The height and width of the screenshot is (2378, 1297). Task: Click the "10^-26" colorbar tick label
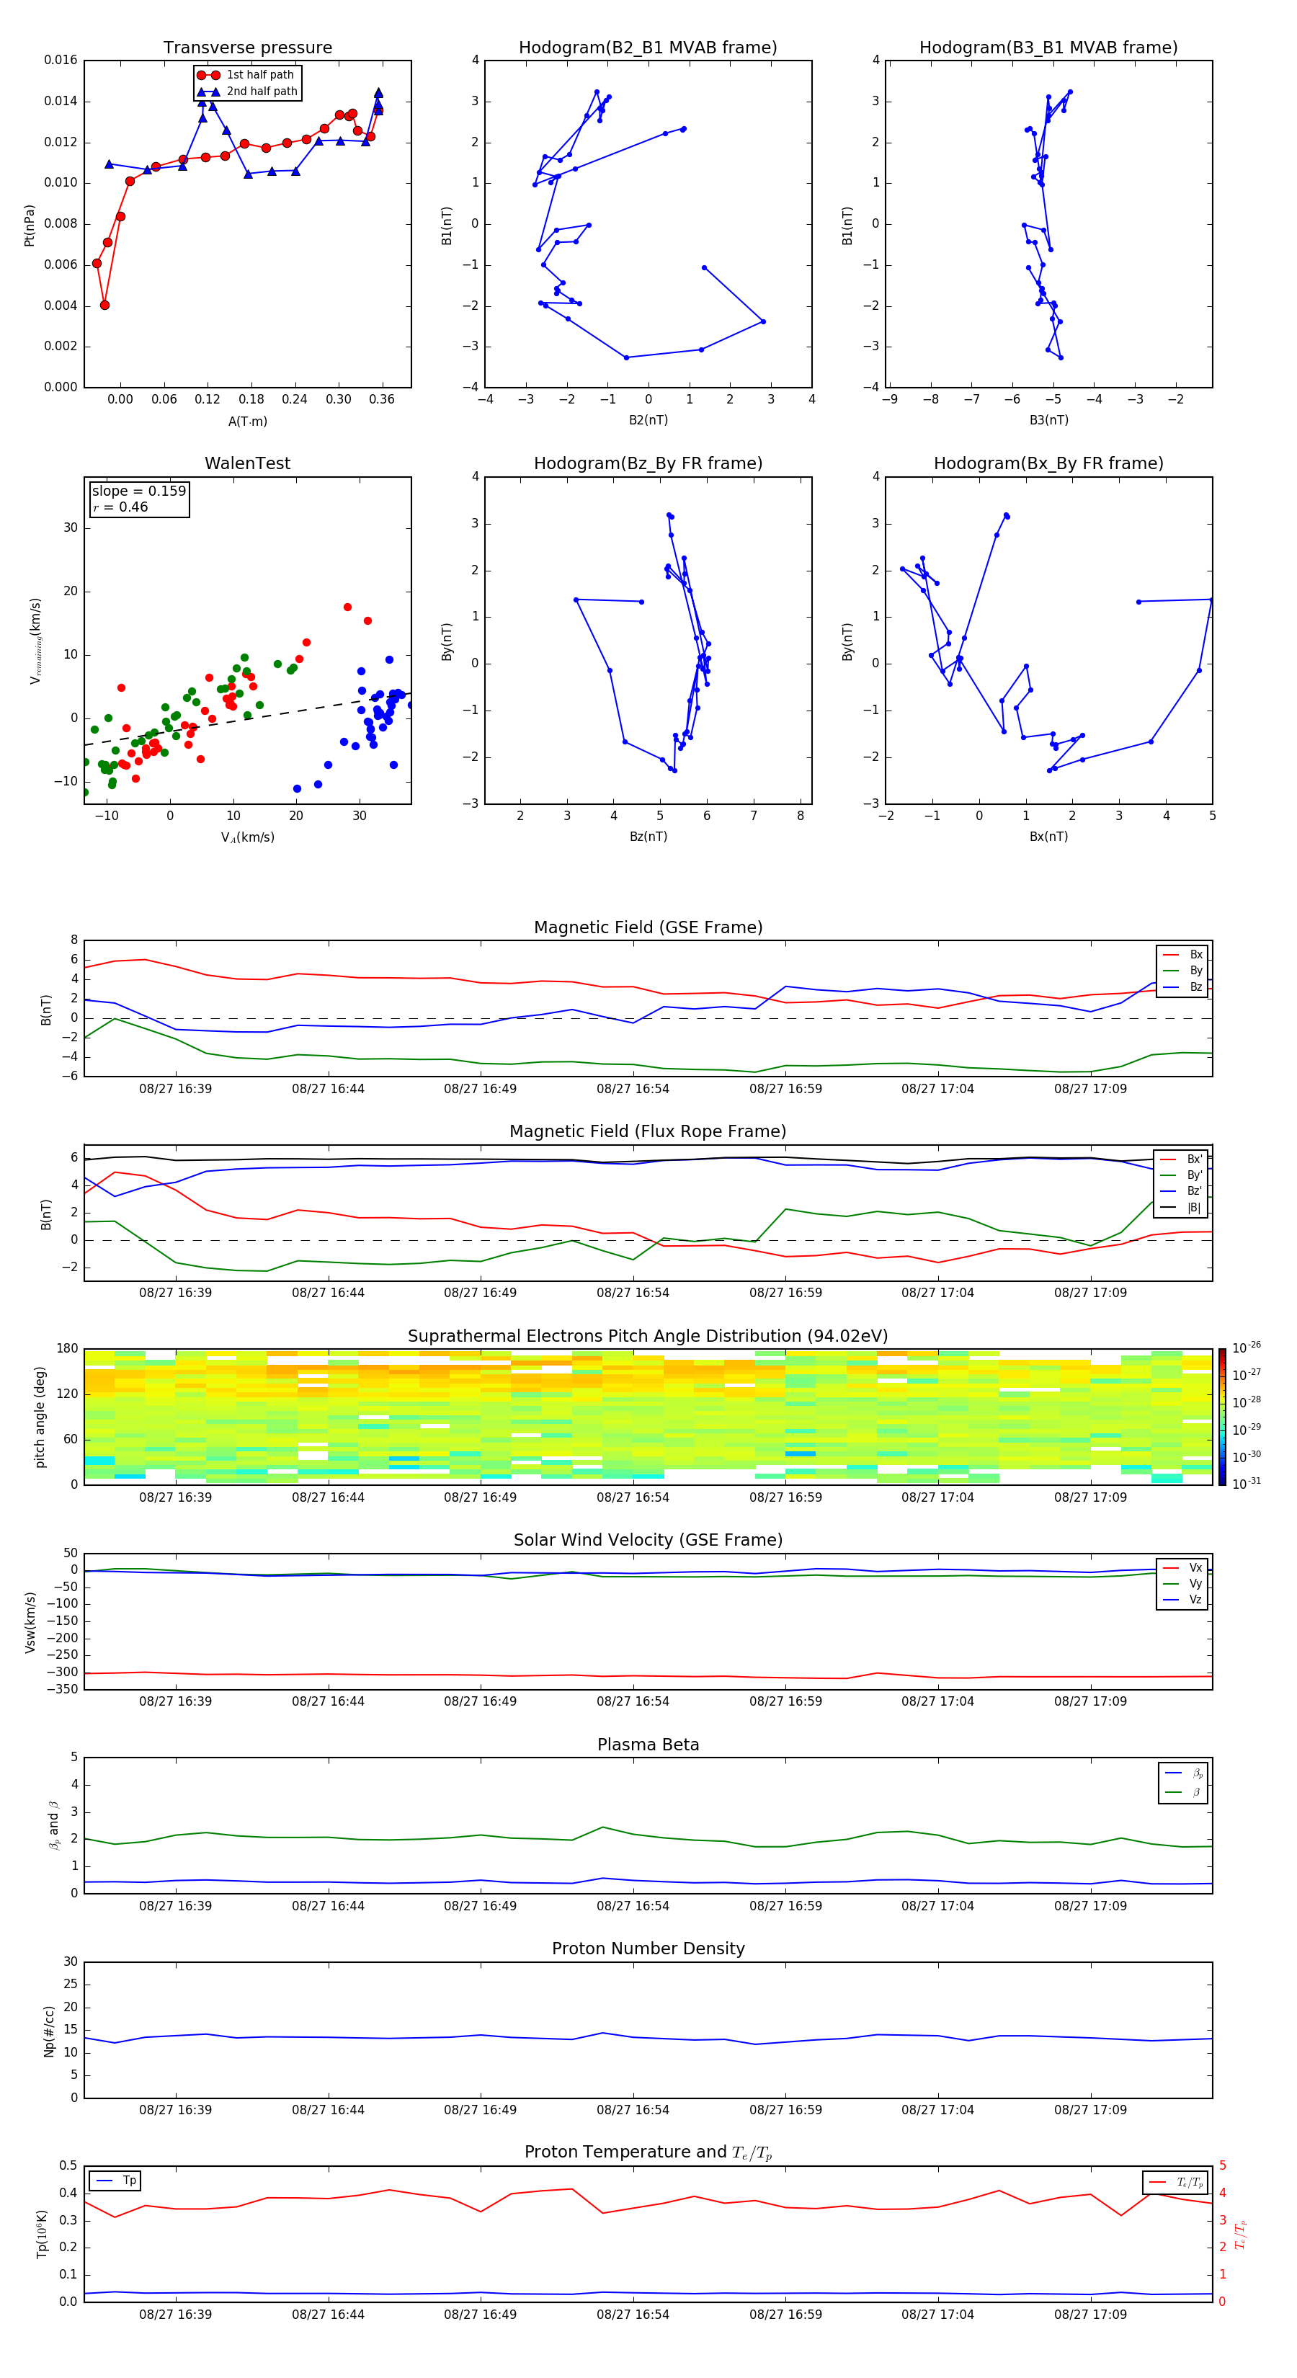(1247, 1348)
